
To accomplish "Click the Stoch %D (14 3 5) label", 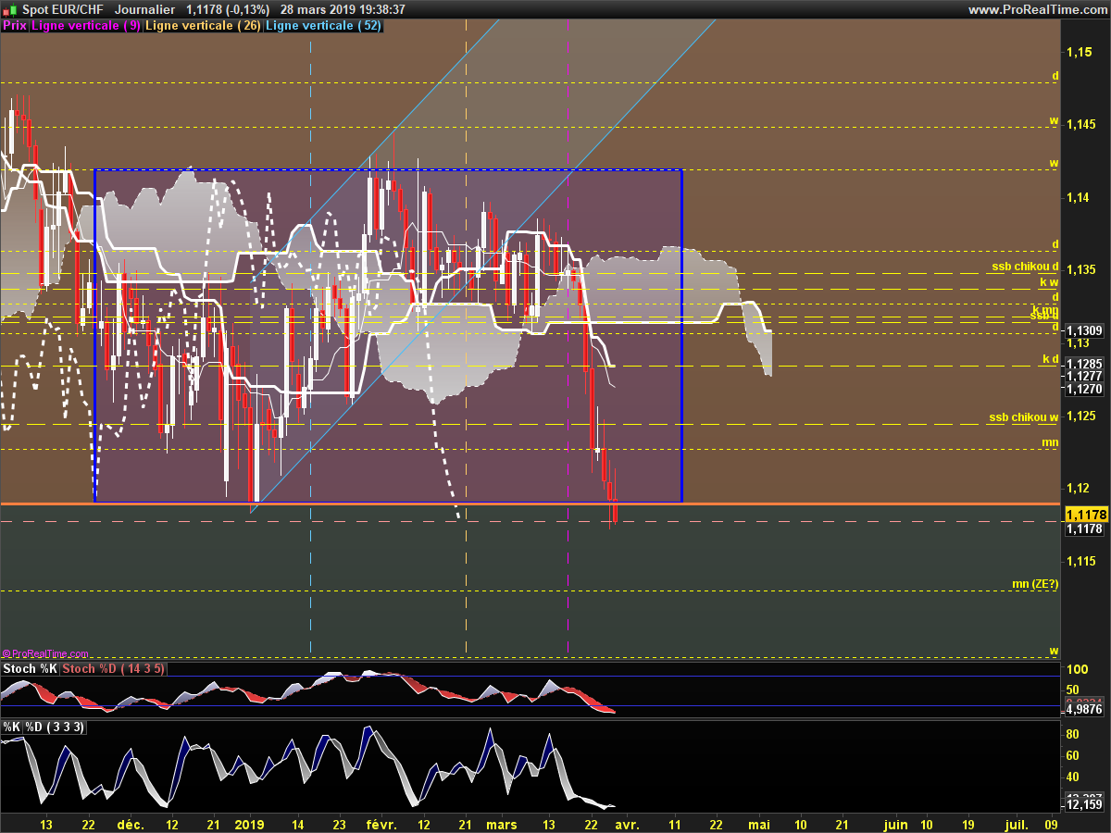I will (x=114, y=668).
